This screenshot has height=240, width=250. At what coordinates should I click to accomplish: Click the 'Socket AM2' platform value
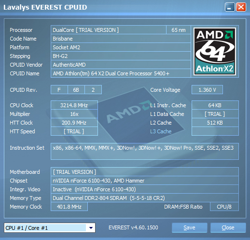[x=121, y=47]
